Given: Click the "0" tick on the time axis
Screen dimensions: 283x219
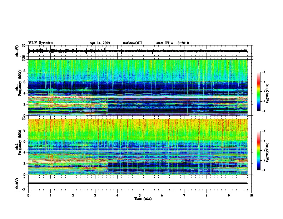Looking at the screenshot, I should click(28, 195).
